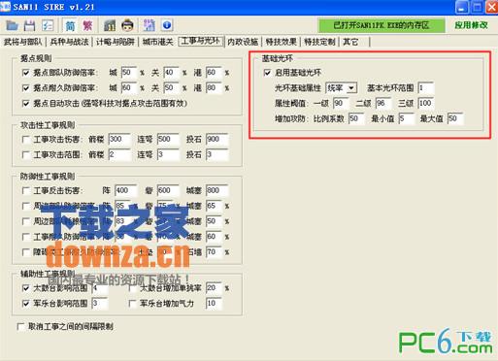Open the officer face editor icon
Screen dimensions: 498x361
point(127,25)
